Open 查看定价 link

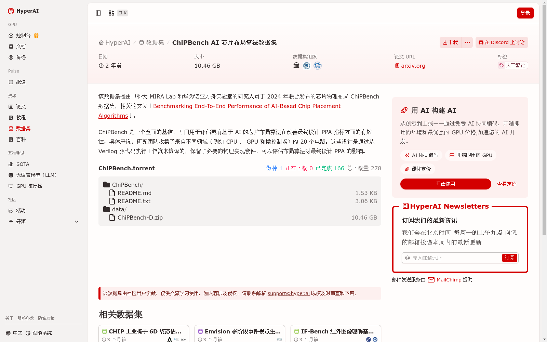click(x=507, y=184)
